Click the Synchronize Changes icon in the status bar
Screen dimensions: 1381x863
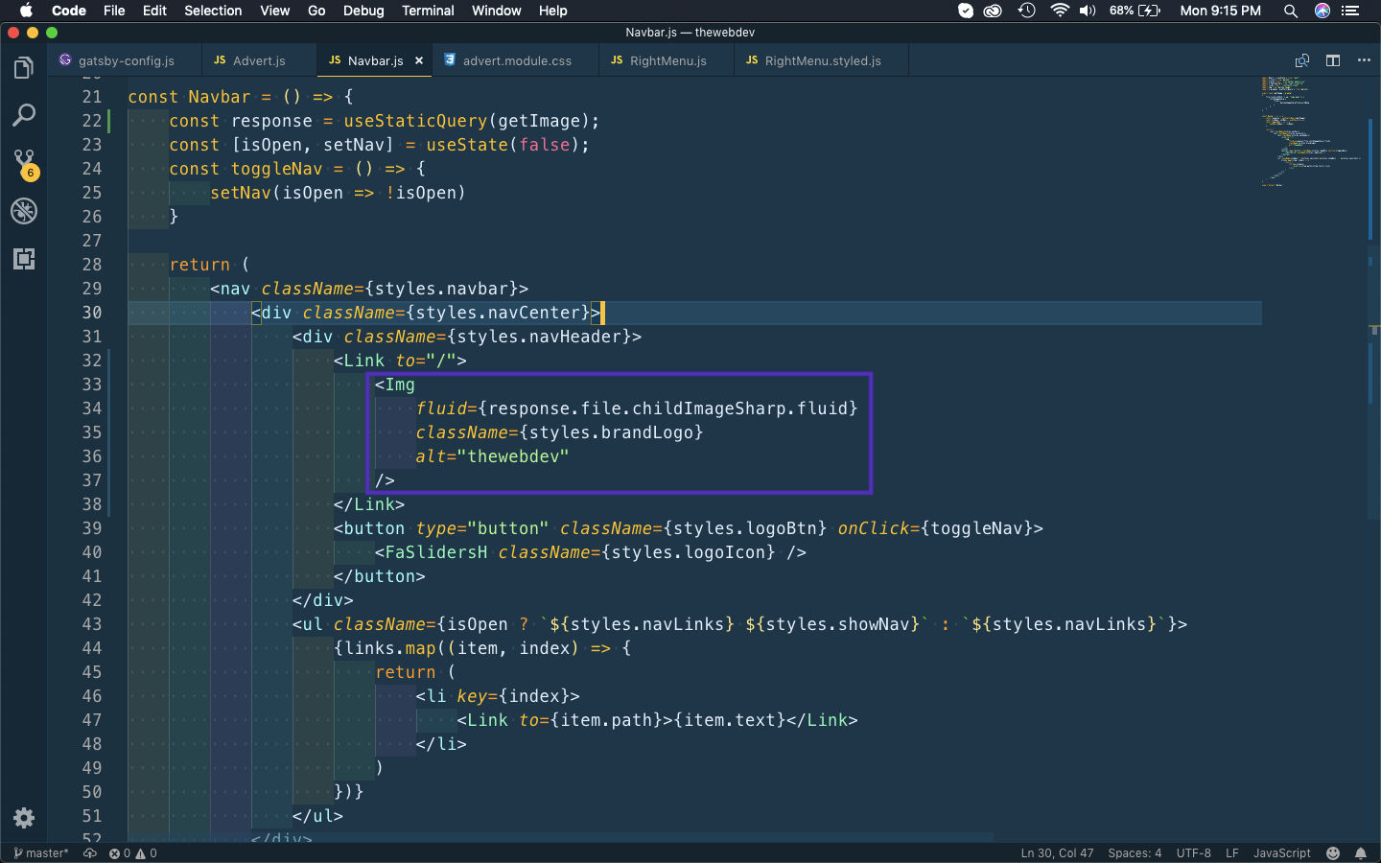(x=90, y=853)
